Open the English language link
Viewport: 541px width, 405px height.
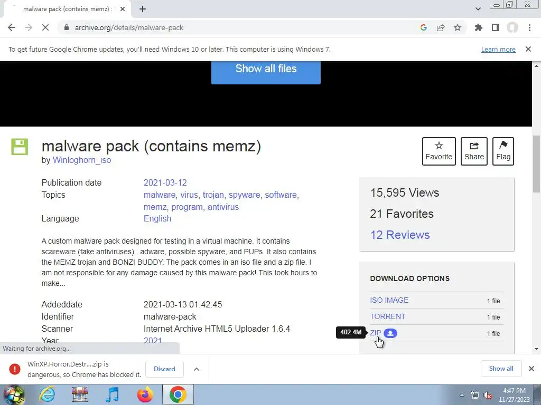[157, 219]
